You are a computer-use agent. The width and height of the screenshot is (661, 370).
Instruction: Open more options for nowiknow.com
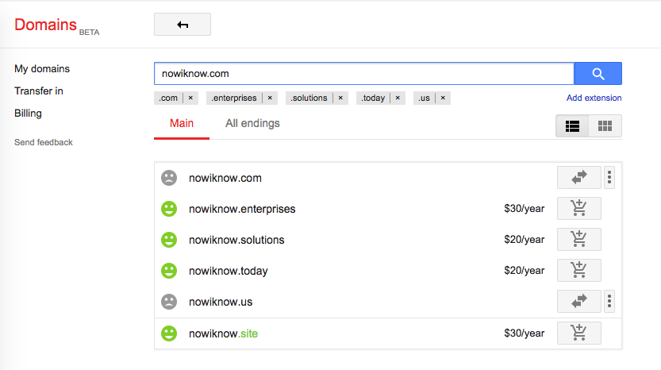[x=609, y=177]
